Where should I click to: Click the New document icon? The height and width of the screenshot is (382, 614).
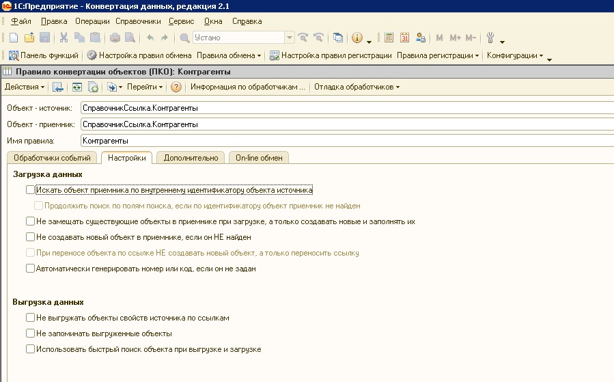(14, 38)
